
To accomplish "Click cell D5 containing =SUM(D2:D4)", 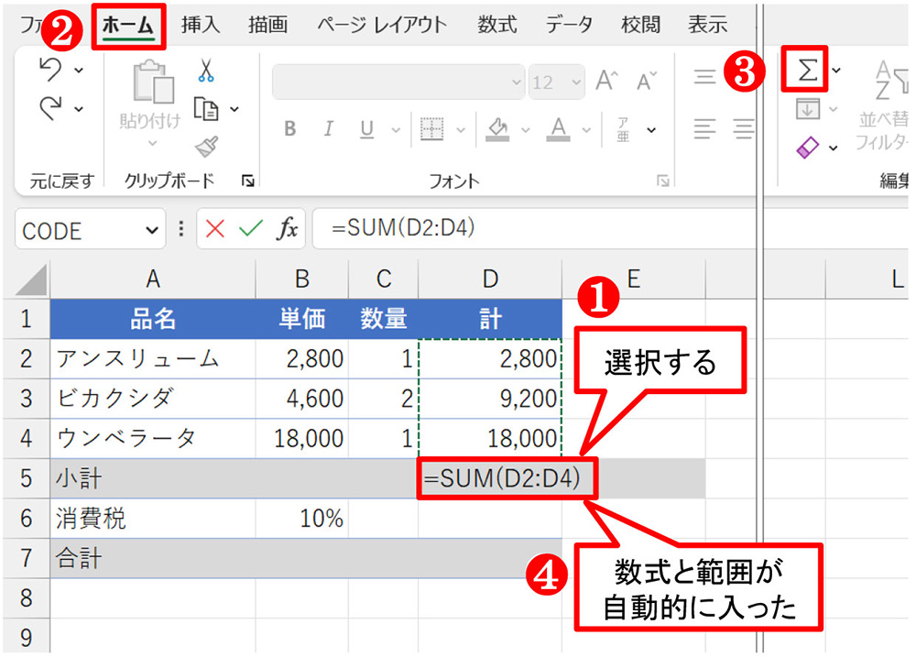I will [507, 478].
